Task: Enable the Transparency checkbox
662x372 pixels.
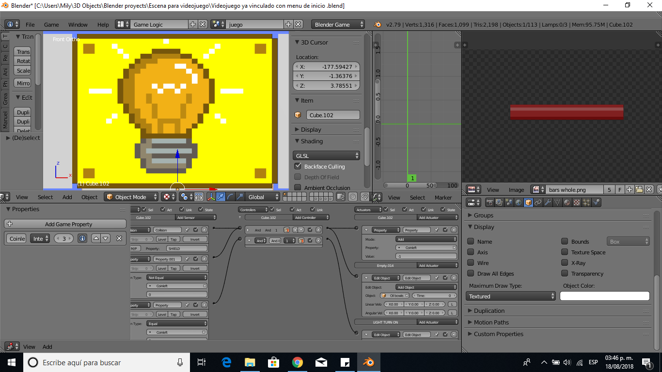Action: tap(565, 273)
